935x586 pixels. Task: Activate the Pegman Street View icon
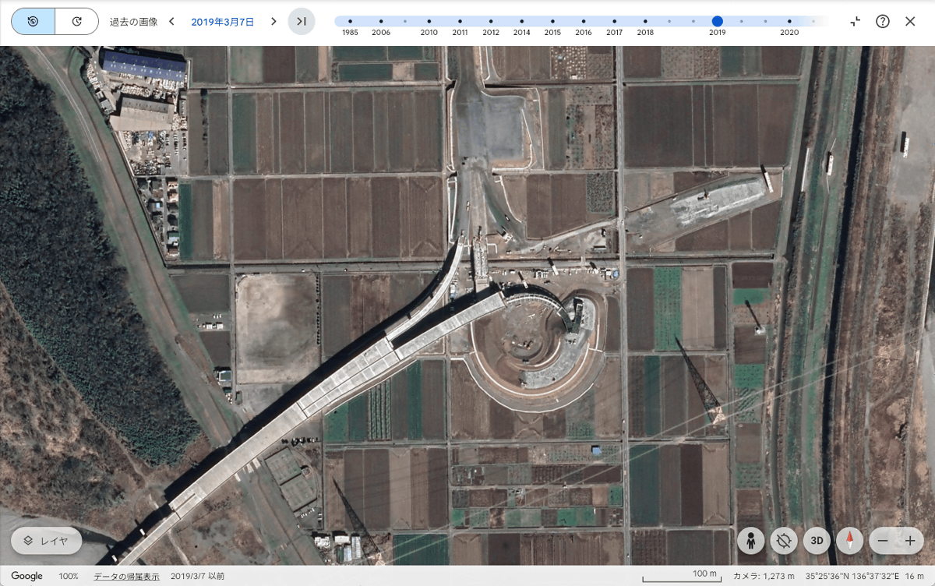(751, 541)
